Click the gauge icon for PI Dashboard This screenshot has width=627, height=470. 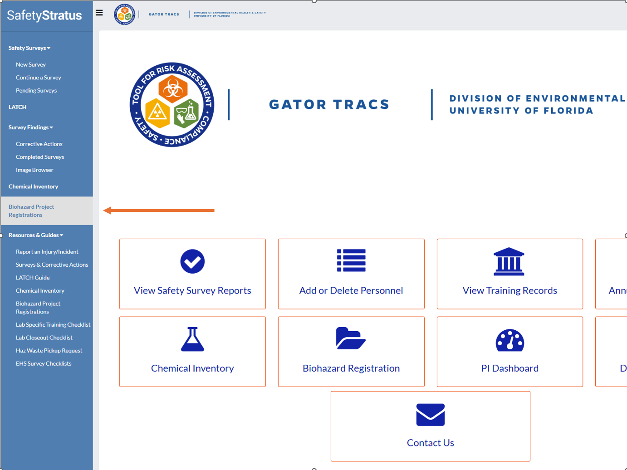pyautogui.click(x=510, y=340)
